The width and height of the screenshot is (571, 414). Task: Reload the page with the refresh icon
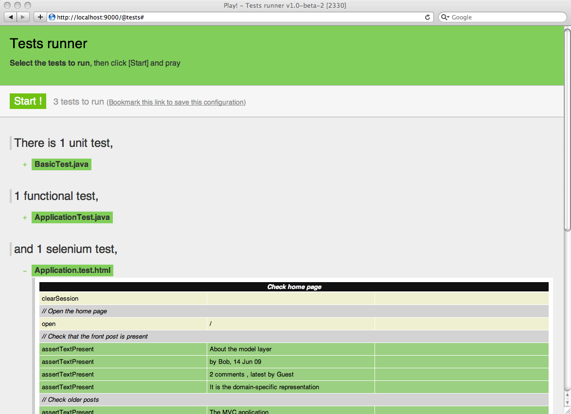click(428, 18)
